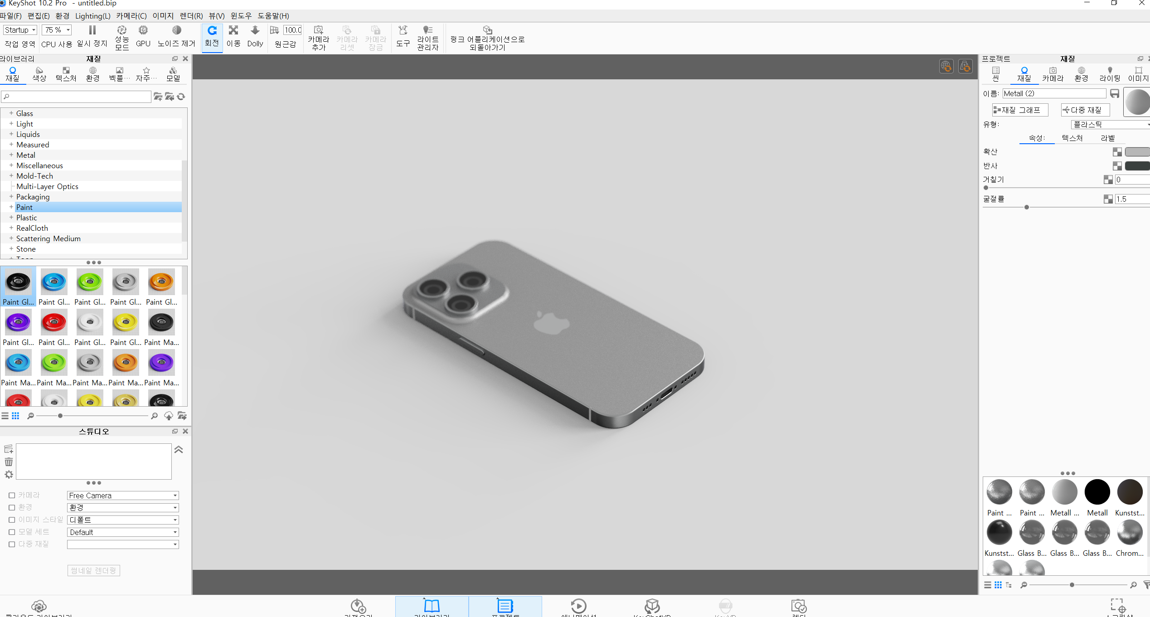Viewport: 1150px width, 617px height.
Task: Switch to project 카메라 tab
Action: 1053,74
